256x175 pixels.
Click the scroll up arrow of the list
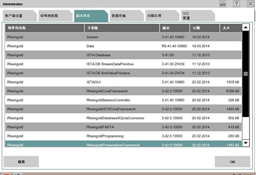[x=246, y=27]
